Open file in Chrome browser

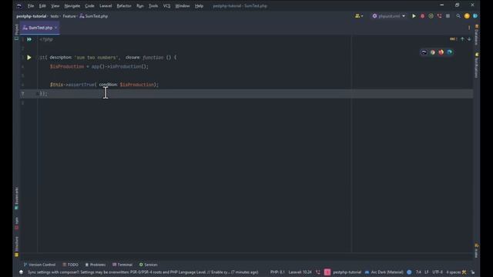pyautogui.click(x=433, y=52)
